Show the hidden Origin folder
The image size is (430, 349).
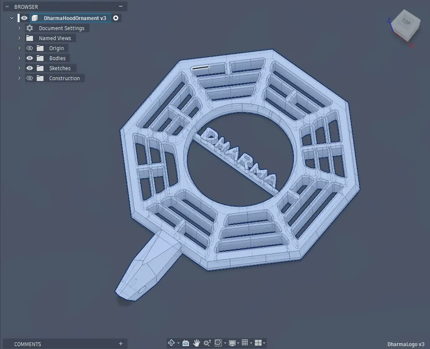pyautogui.click(x=30, y=48)
